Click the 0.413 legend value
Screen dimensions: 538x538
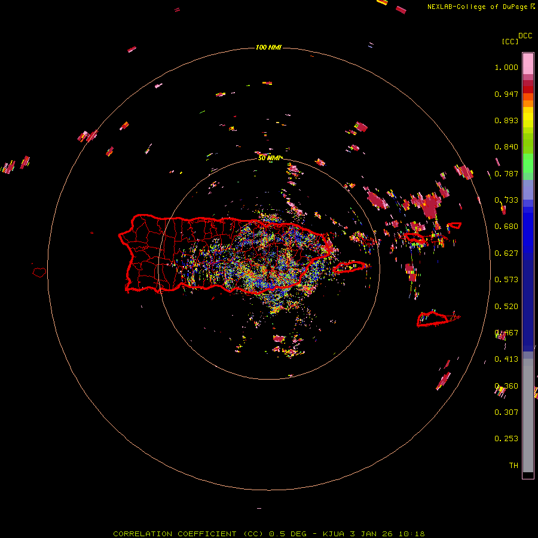pos(506,359)
